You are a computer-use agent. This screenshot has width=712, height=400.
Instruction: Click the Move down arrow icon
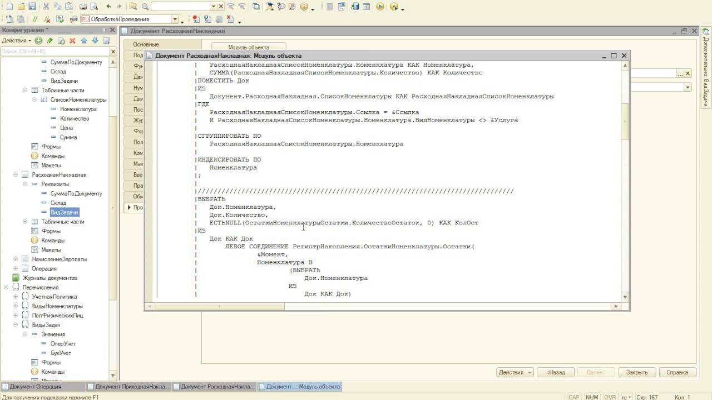point(95,41)
